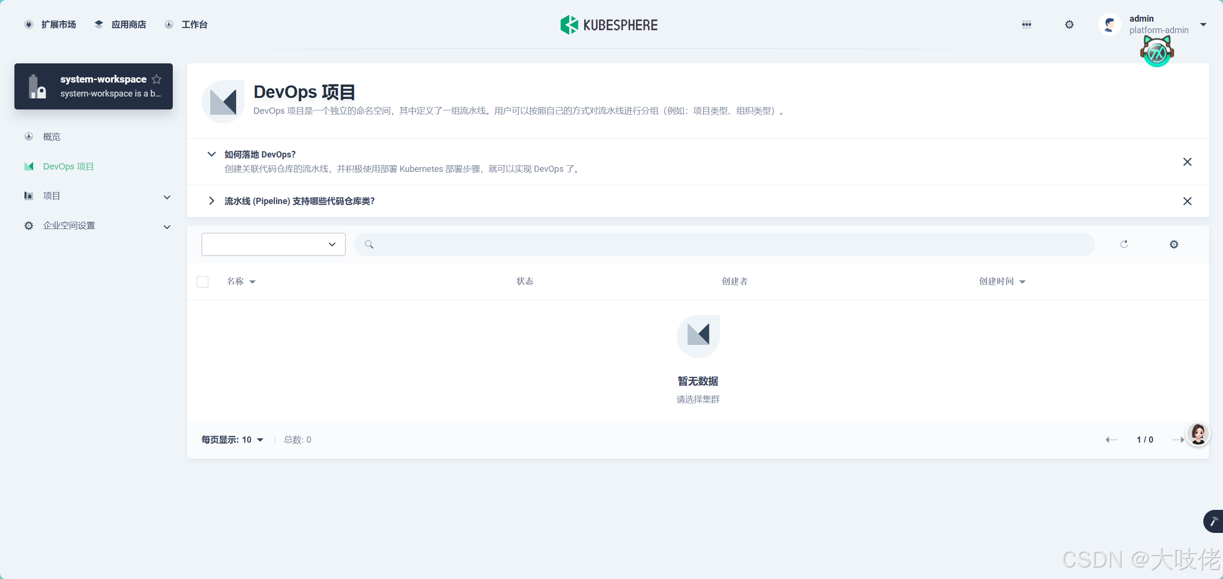Open the 项目 section in sidebar
Screen dimensions: 1223x579
(x=50, y=196)
